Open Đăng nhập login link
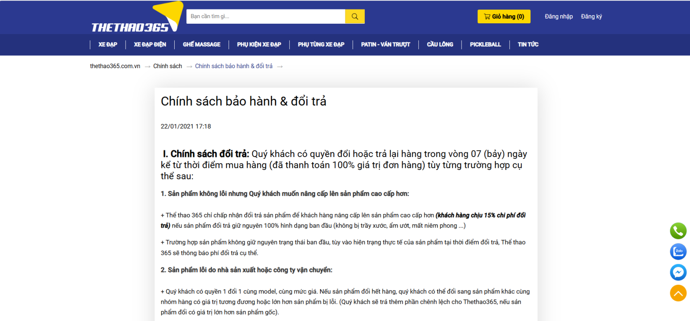Viewport: 690px width, 321px height. (x=558, y=16)
